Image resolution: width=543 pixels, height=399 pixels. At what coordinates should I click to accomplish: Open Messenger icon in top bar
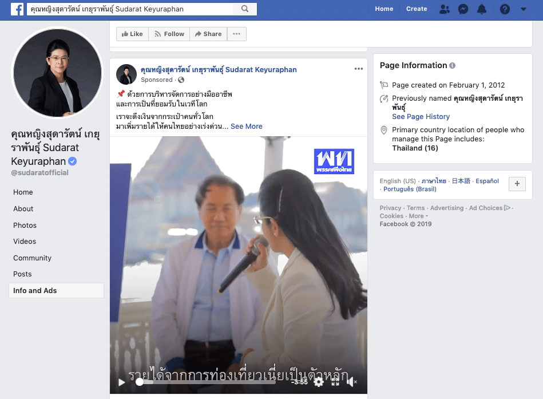click(x=463, y=9)
